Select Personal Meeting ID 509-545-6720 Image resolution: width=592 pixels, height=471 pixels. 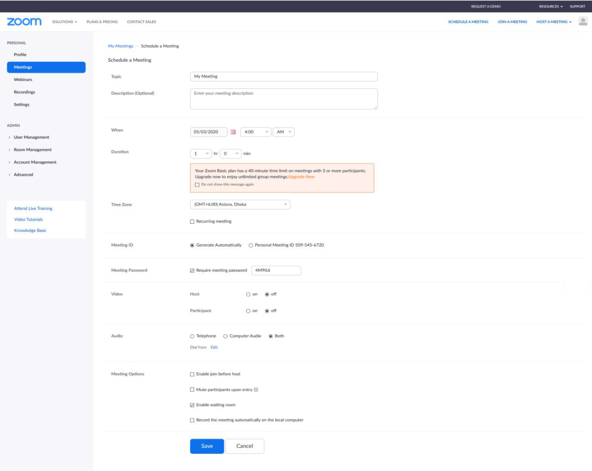[251, 245]
